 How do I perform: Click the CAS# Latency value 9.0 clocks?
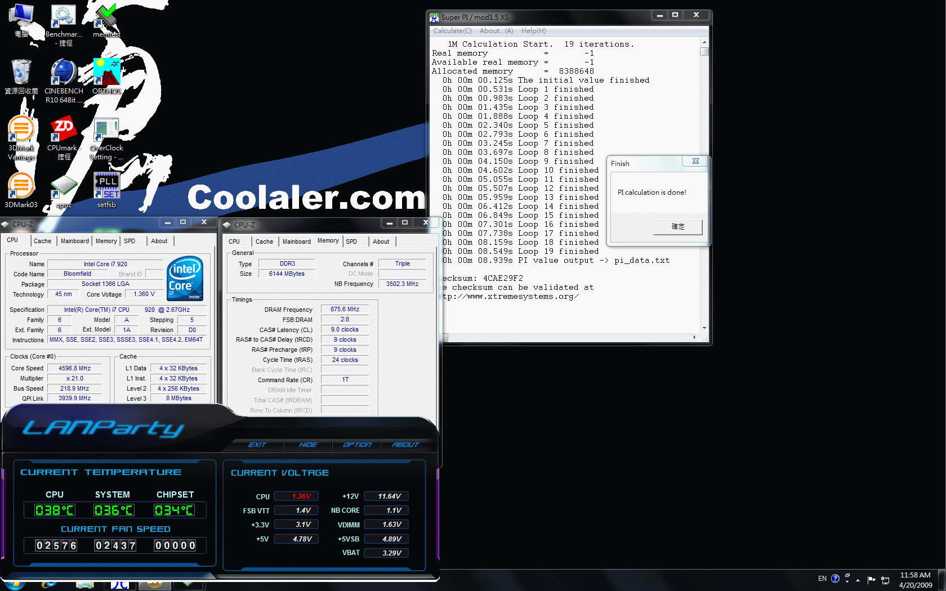click(x=345, y=329)
